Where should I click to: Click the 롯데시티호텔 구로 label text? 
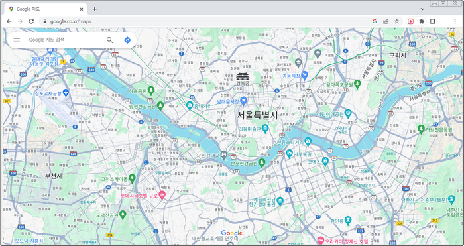pos(139,196)
